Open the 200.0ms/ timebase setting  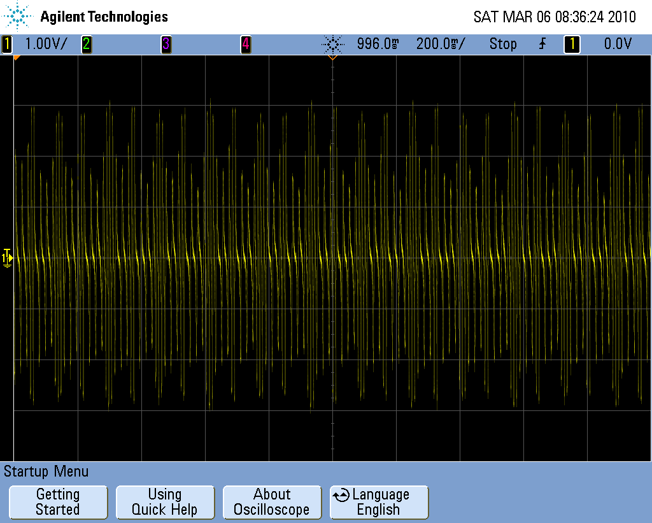pos(441,44)
